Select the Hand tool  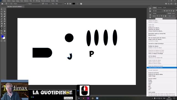[5, 31]
